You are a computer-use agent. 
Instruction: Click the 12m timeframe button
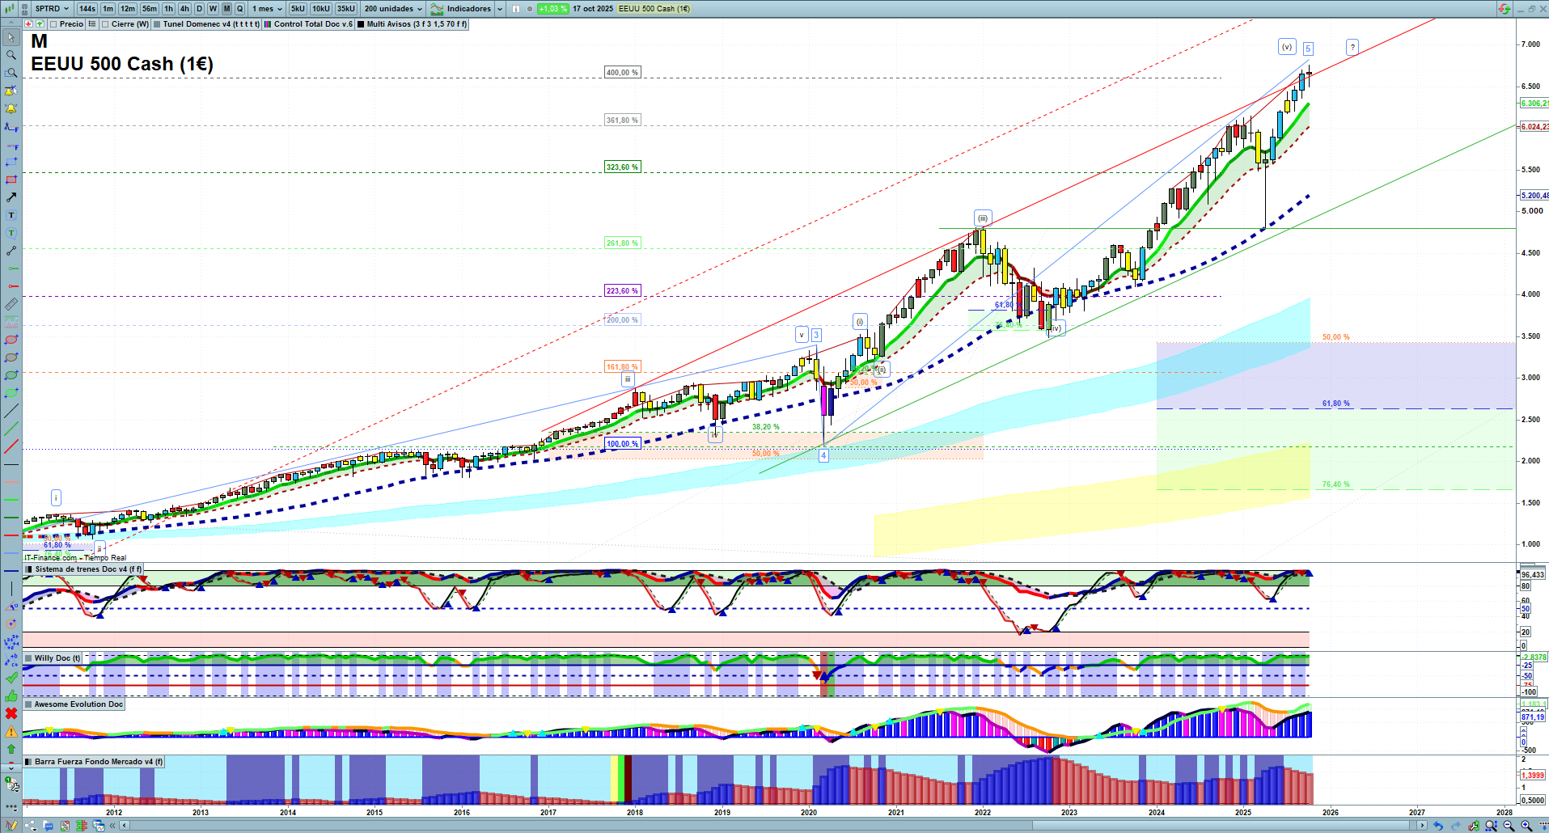click(x=128, y=9)
